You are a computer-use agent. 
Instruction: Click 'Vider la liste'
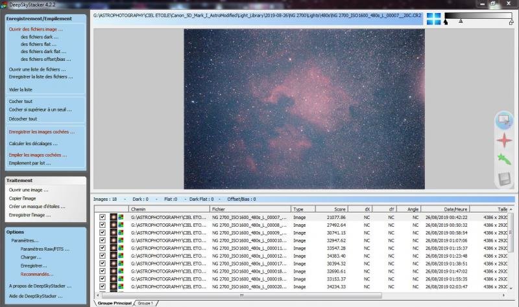click(21, 89)
